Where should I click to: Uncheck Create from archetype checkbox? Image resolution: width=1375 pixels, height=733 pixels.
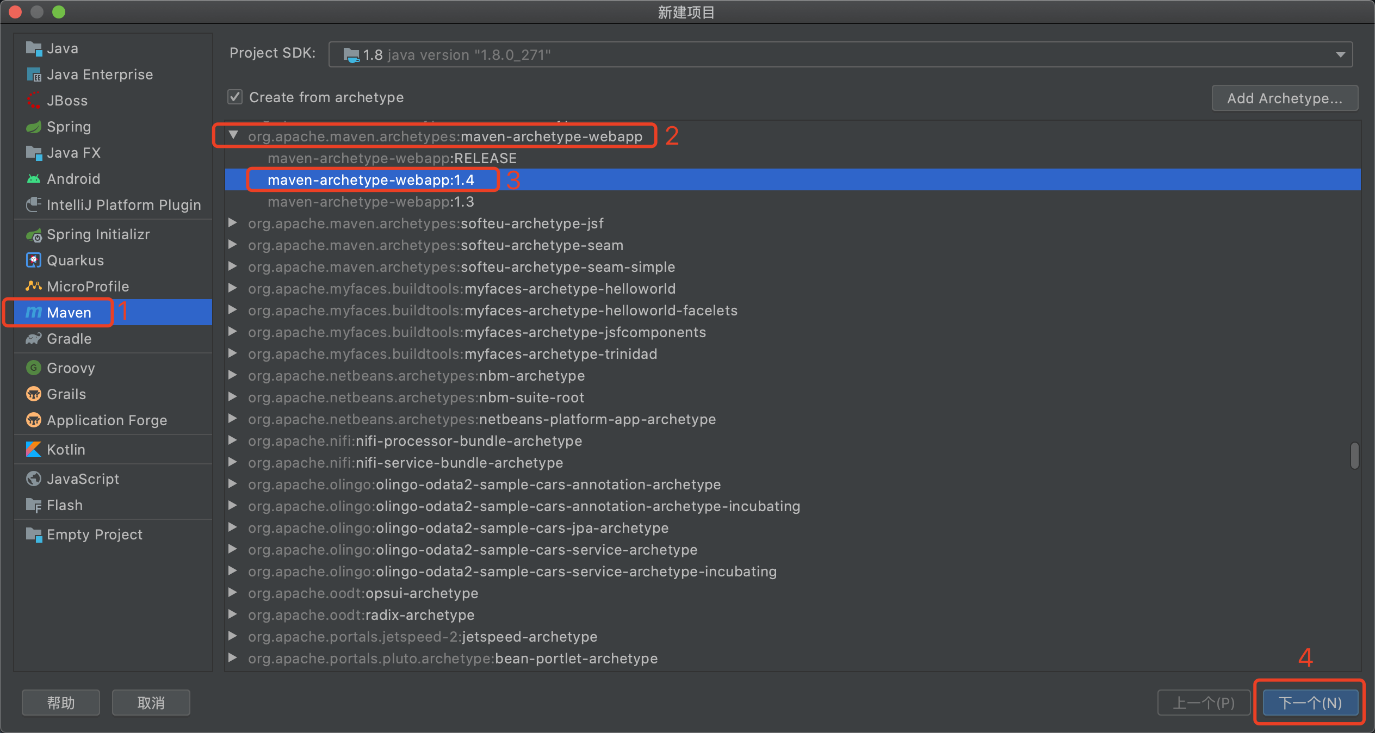pos(235,97)
